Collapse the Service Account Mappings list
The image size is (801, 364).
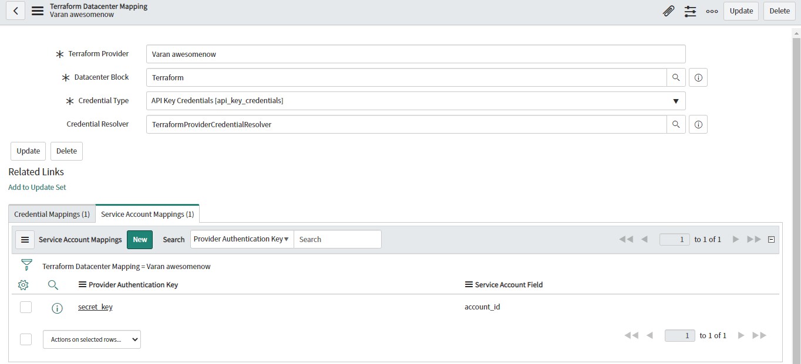point(771,239)
